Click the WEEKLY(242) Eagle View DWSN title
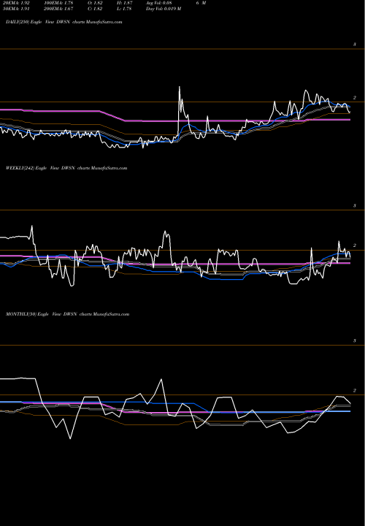The height and width of the screenshot is (526, 365). click(66, 168)
